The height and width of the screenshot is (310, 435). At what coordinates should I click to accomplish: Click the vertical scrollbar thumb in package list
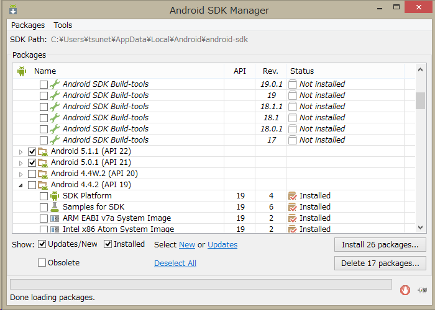(421, 100)
